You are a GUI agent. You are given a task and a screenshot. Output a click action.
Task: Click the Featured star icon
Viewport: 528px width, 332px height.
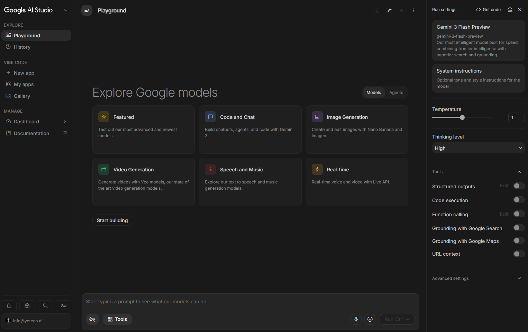104,117
